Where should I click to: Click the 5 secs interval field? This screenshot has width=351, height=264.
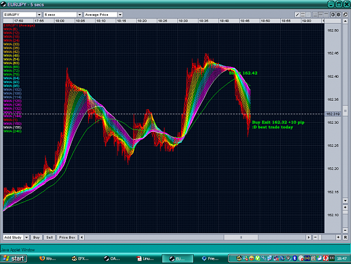[x=61, y=15]
